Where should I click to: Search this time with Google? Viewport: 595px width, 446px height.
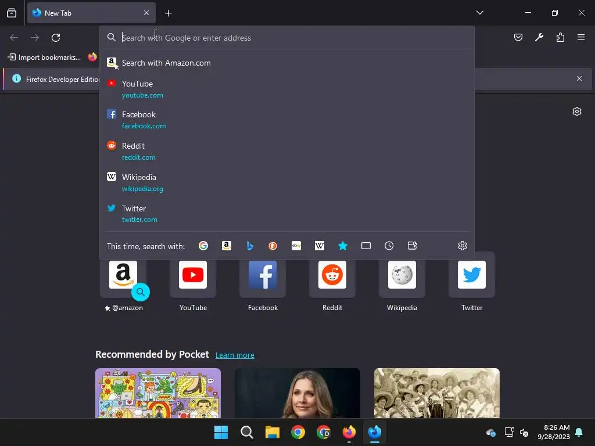pyautogui.click(x=203, y=246)
